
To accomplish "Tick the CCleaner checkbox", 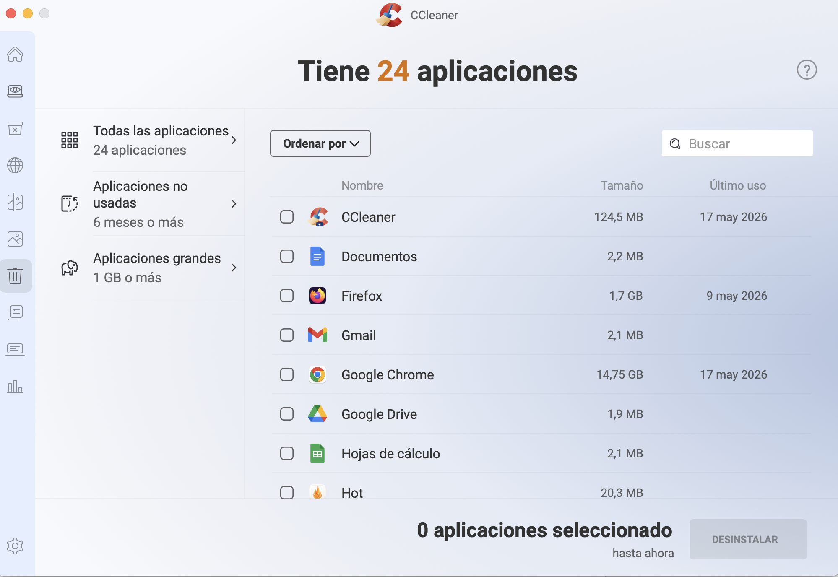I will tap(287, 217).
